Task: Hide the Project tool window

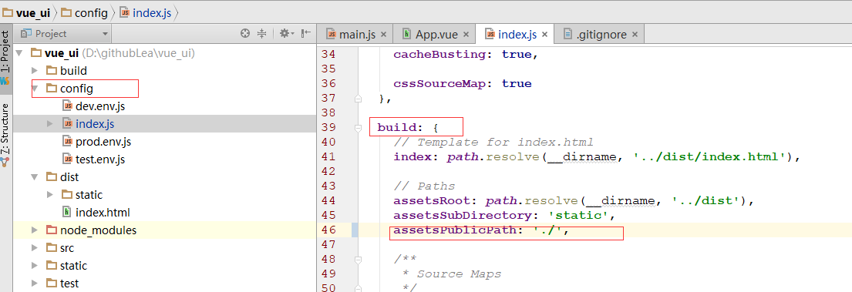Action: point(306,34)
